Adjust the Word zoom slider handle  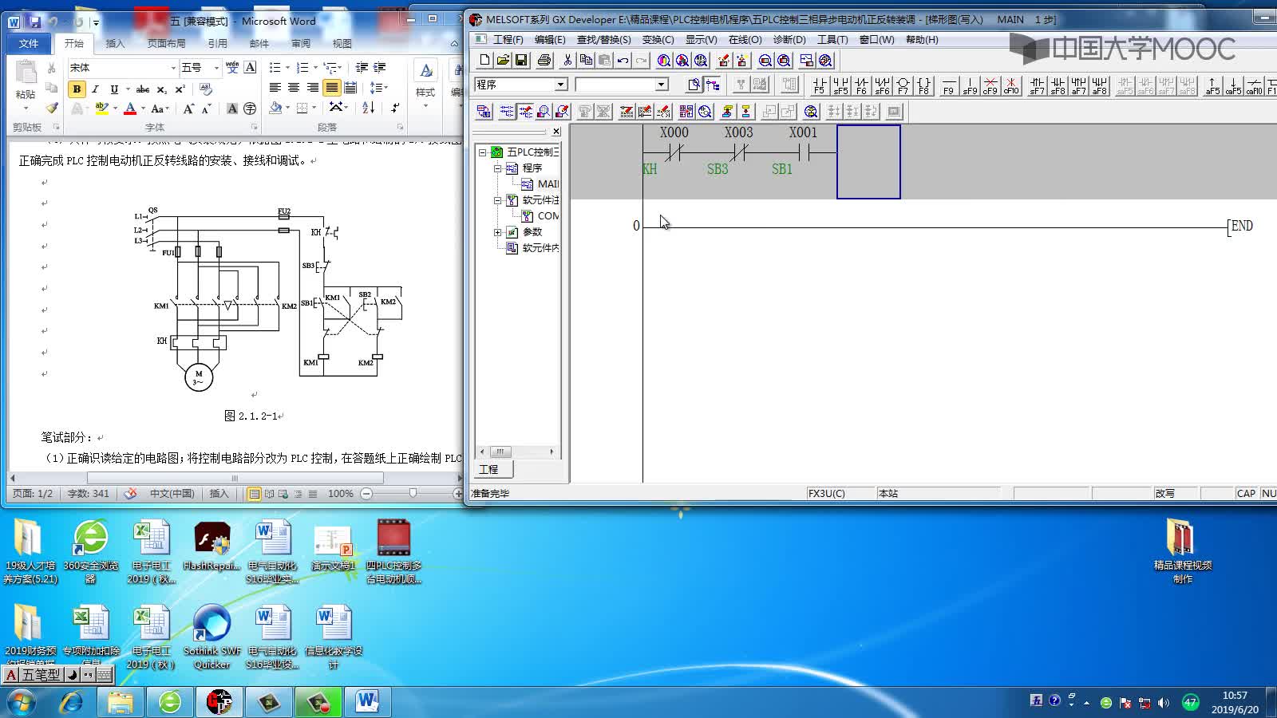click(413, 494)
